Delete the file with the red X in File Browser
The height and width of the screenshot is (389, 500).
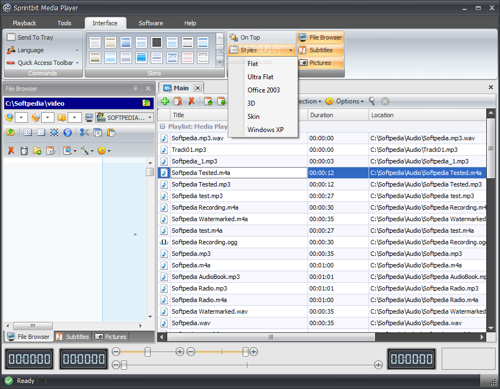tap(11, 151)
